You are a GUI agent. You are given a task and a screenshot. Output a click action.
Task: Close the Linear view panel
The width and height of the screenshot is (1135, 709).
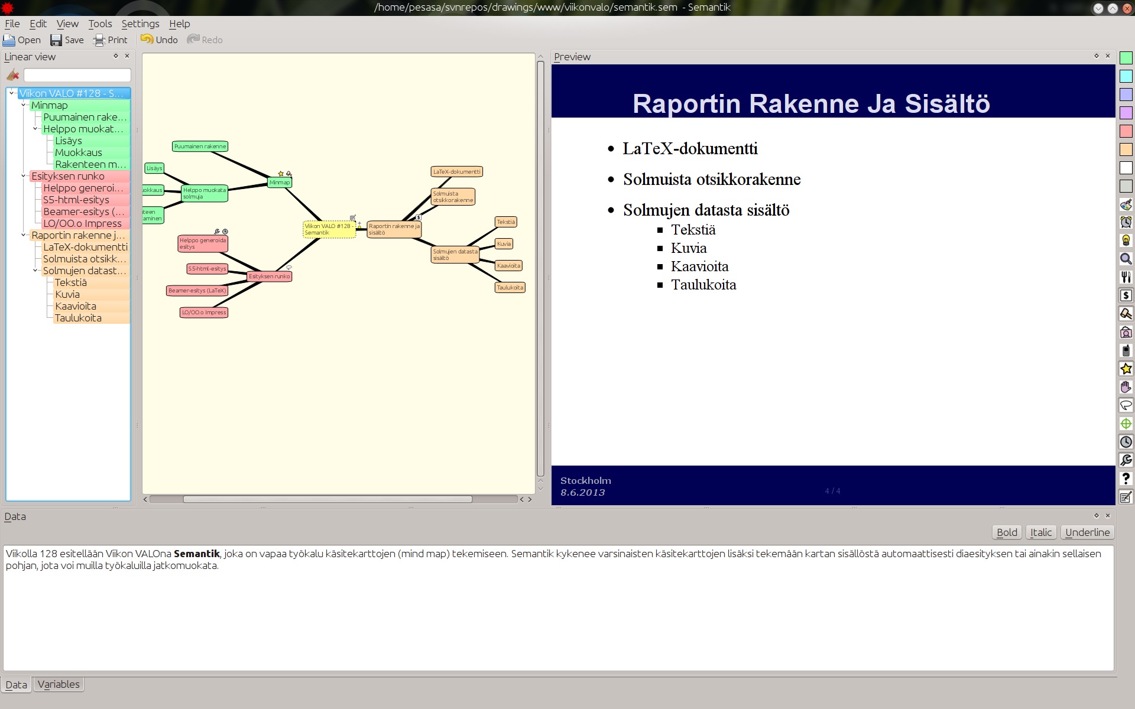click(127, 56)
